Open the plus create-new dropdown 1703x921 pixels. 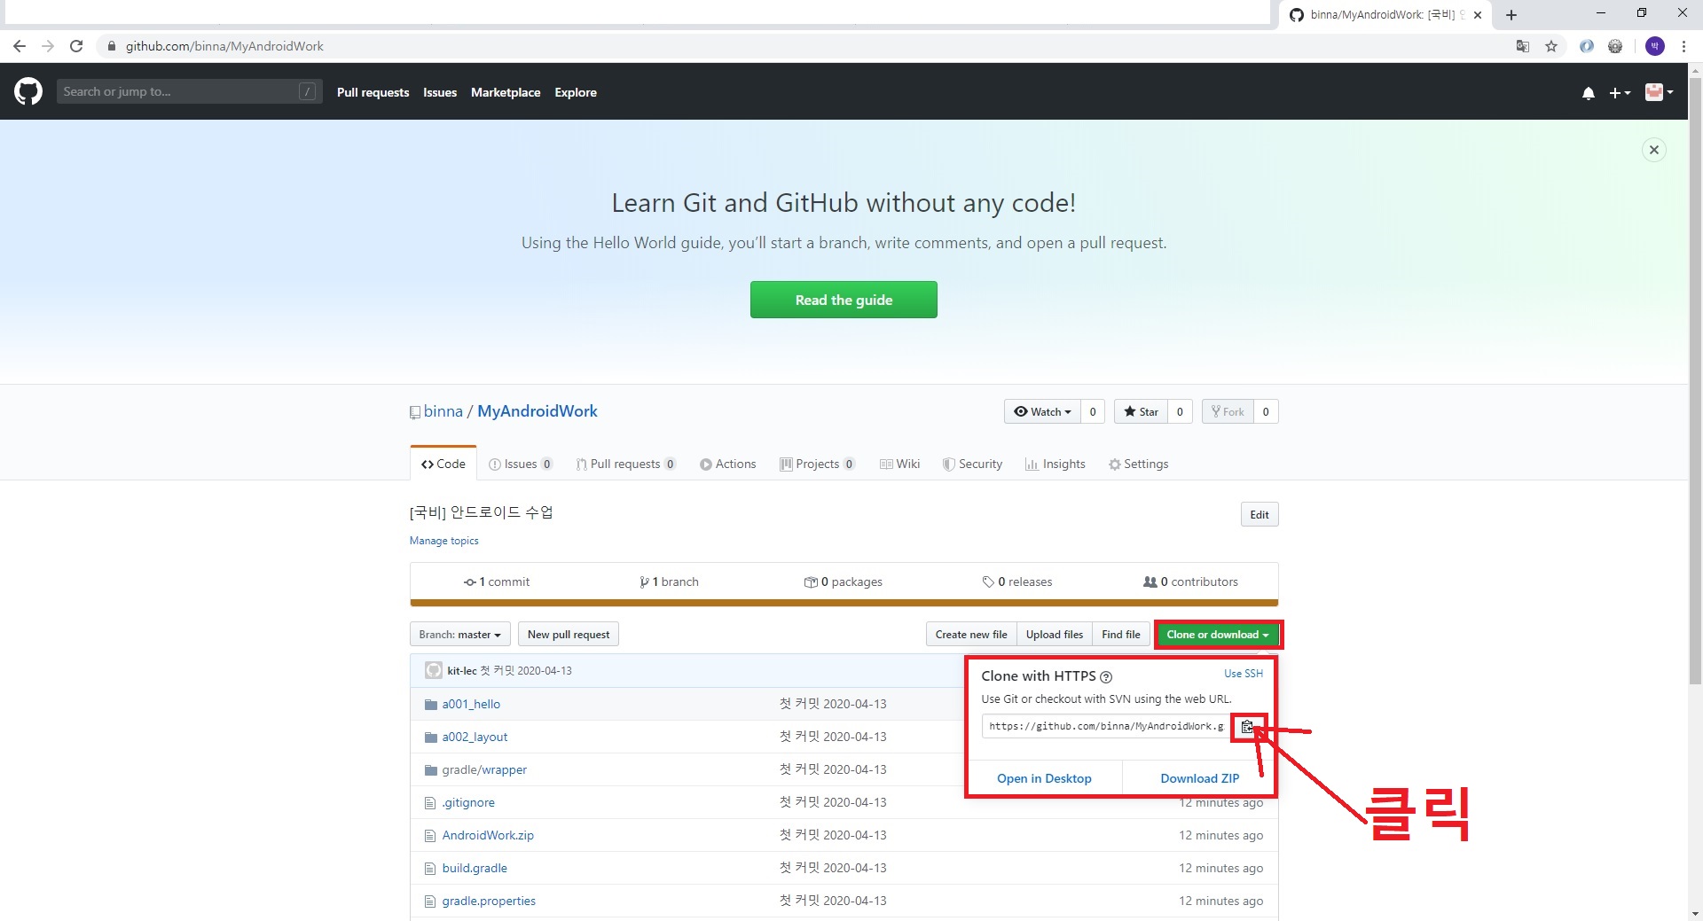coord(1620,92)
